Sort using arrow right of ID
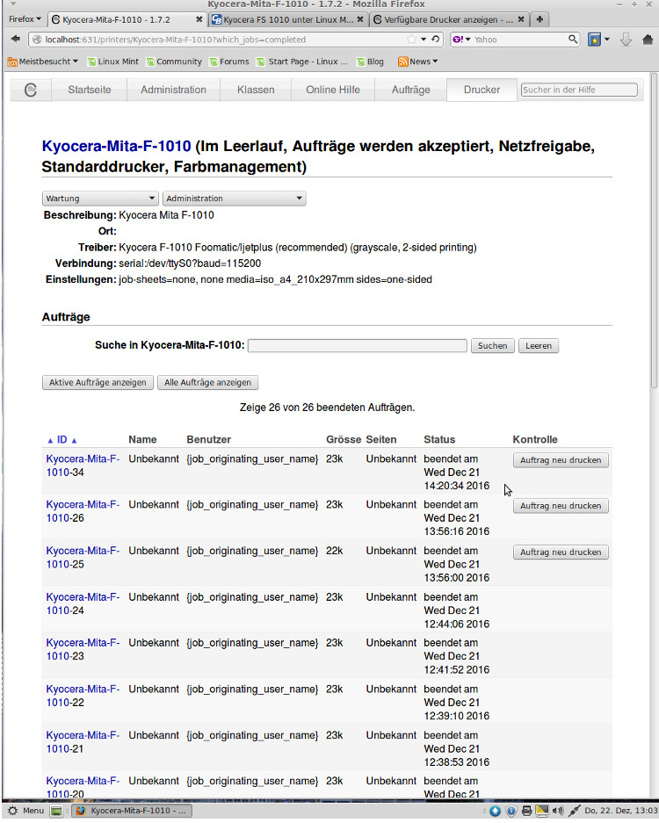Viewport: 659px width, 823px height. (74, 441)
